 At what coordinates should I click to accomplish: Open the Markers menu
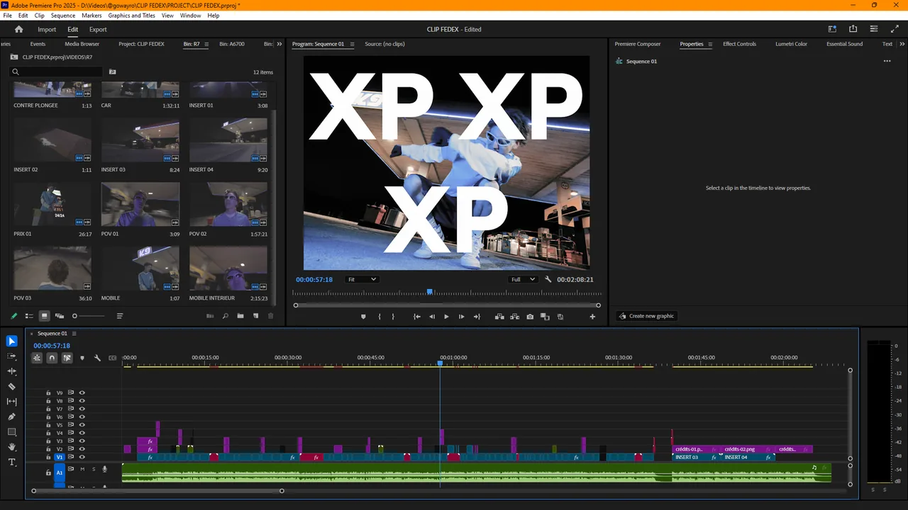(92, 15)
